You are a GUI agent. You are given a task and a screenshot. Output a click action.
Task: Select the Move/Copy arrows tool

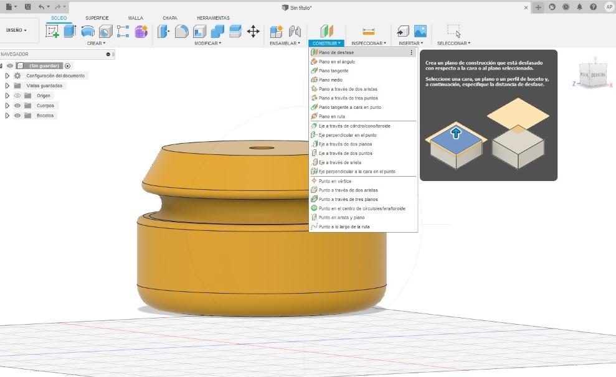tap(254, 31)
